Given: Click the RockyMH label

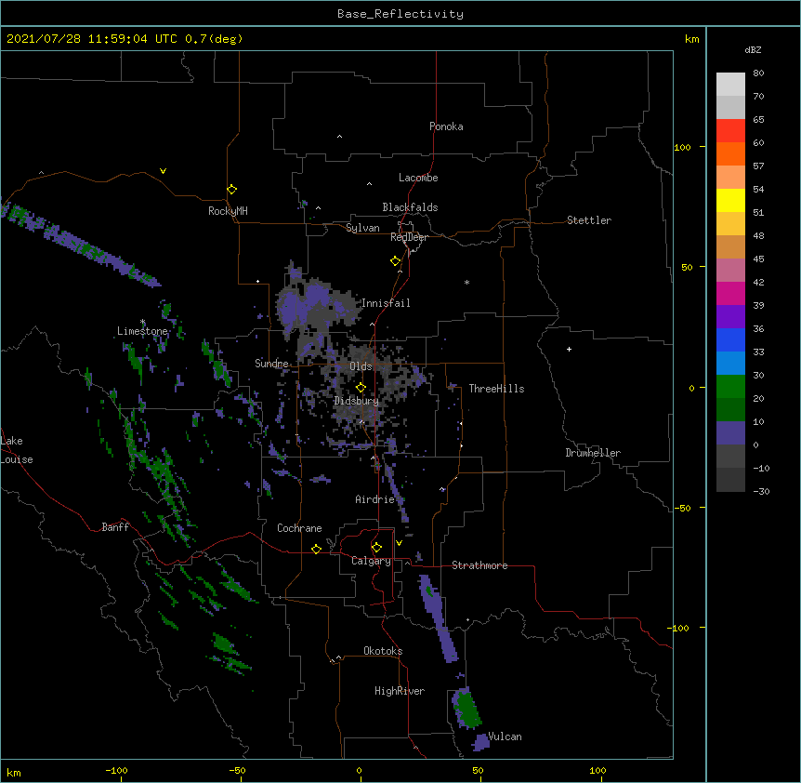Looking at the screenshot, I should [x=228, y=211].
